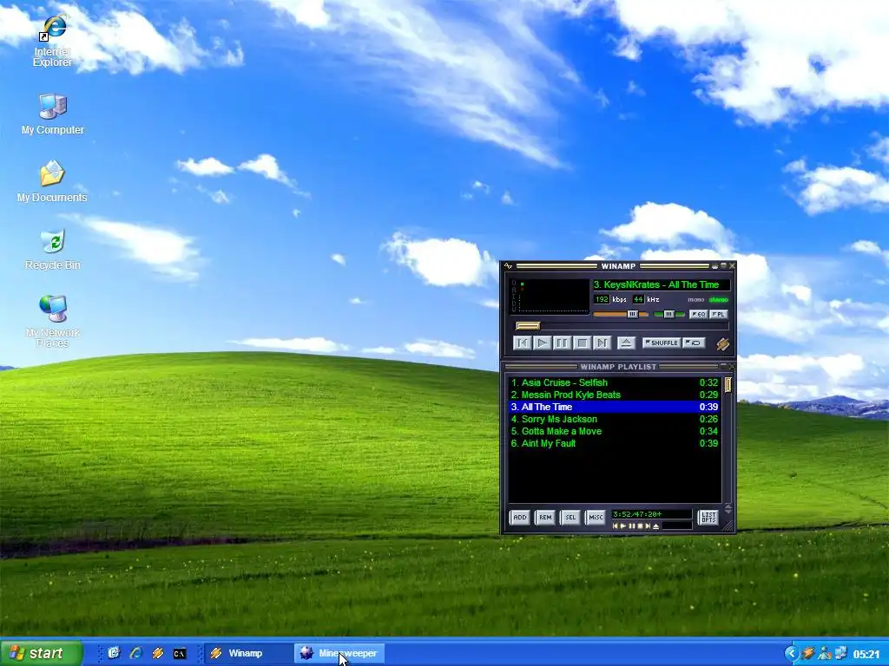Click the song position seek bar thumb
Image resolution: width=889 pixels, height=666 pixels.
pos(527,326)
